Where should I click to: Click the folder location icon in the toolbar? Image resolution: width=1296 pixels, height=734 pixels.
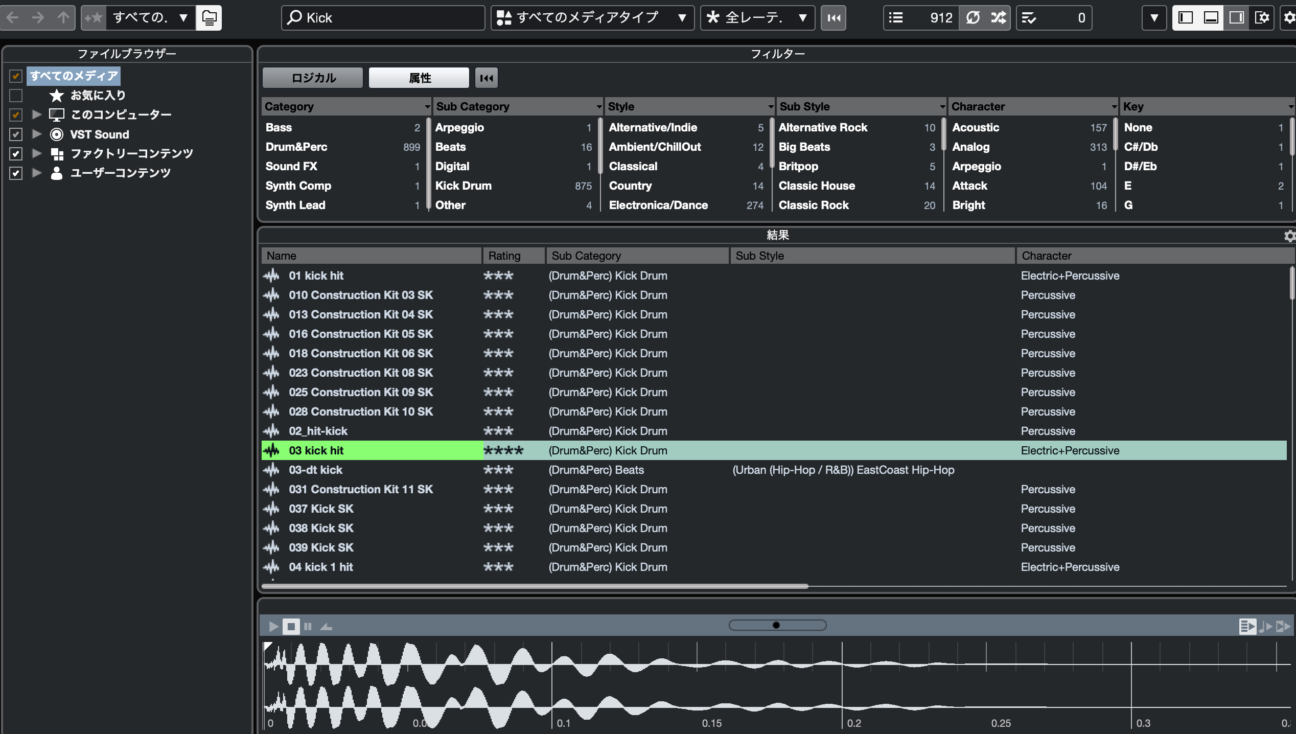[209, 18]
